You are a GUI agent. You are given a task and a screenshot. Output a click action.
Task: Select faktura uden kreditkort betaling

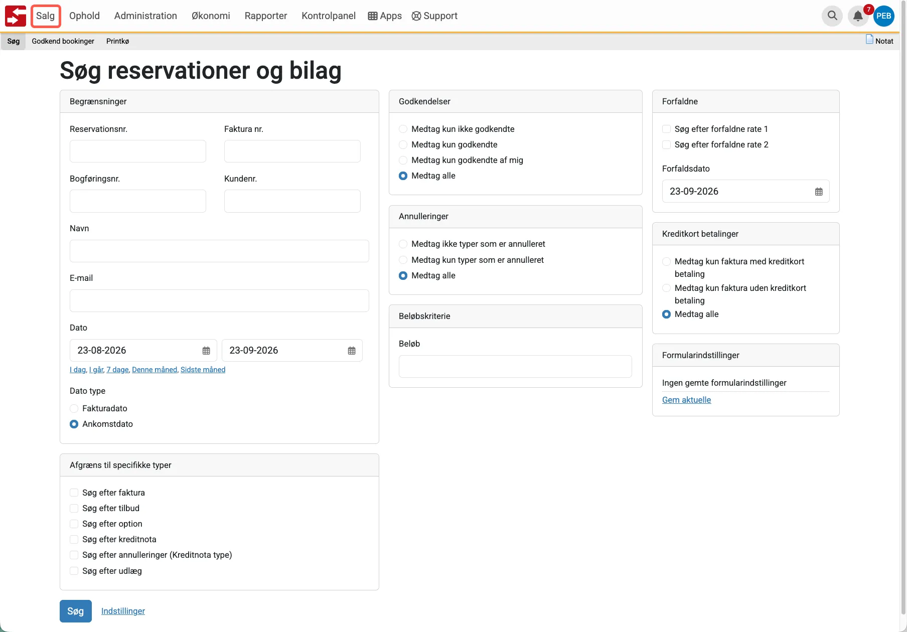click(666, 288)
